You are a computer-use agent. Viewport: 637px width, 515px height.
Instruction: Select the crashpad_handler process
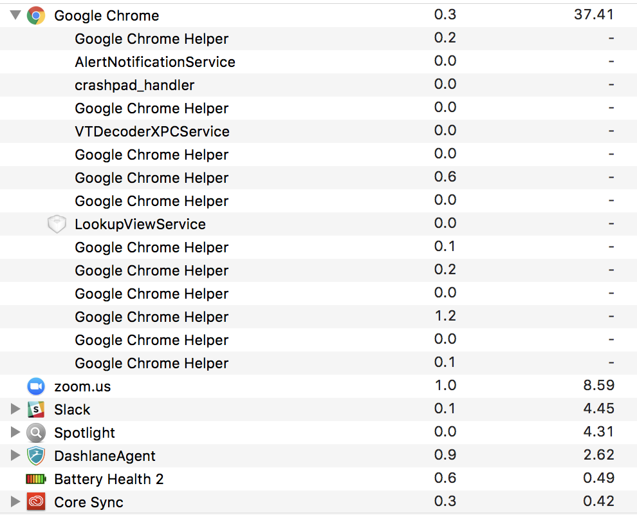tap(134, 85)
